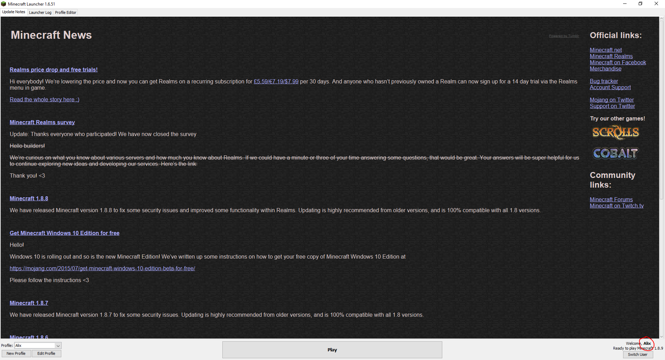Click Switch User
Image resolution: width=665 pixels, height=360 pixels.
coord(638,354)
